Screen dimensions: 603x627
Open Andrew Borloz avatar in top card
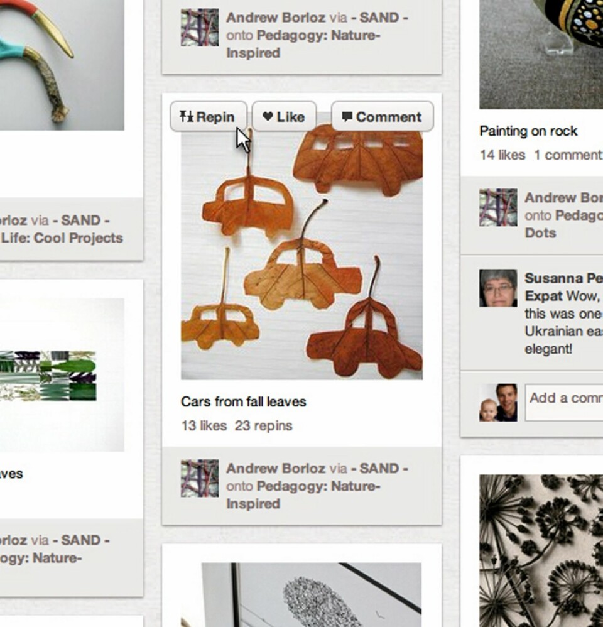point(200,27)
